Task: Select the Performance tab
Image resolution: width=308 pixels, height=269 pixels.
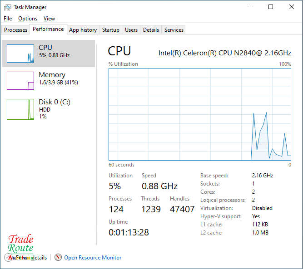Action: (48, 29)
